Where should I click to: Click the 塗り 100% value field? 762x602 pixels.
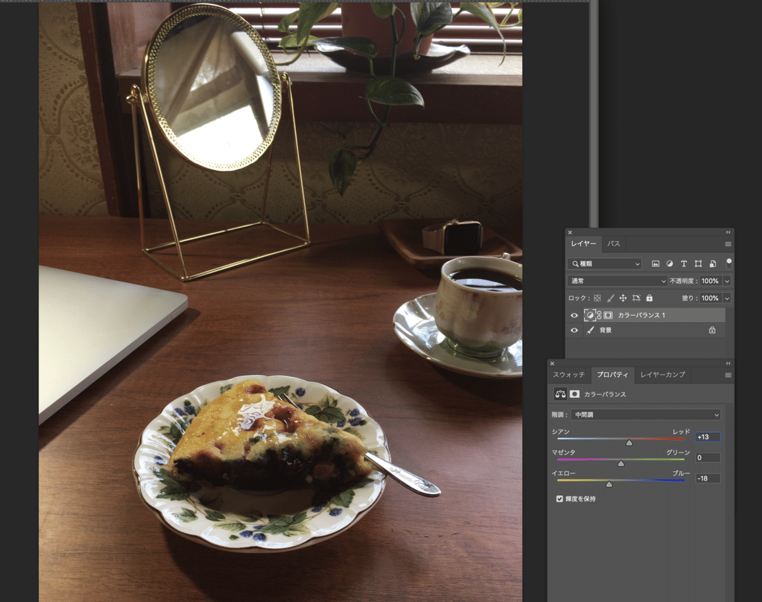click(x=710, y=298)
